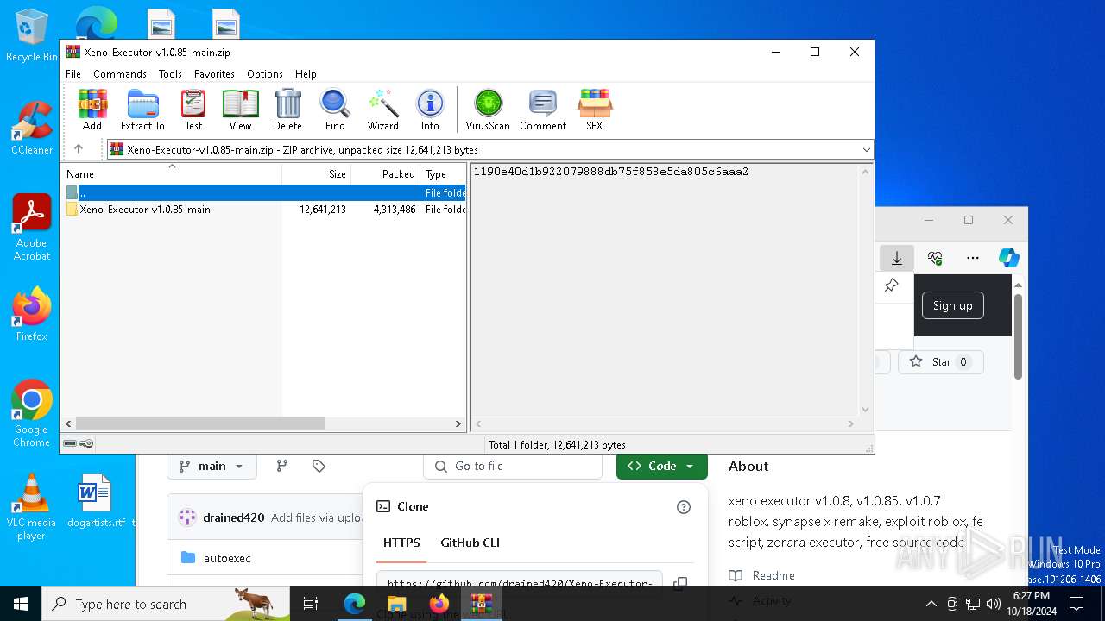Open the Favorites menu
The image size is (1105, 621).
tap(214, 74)
